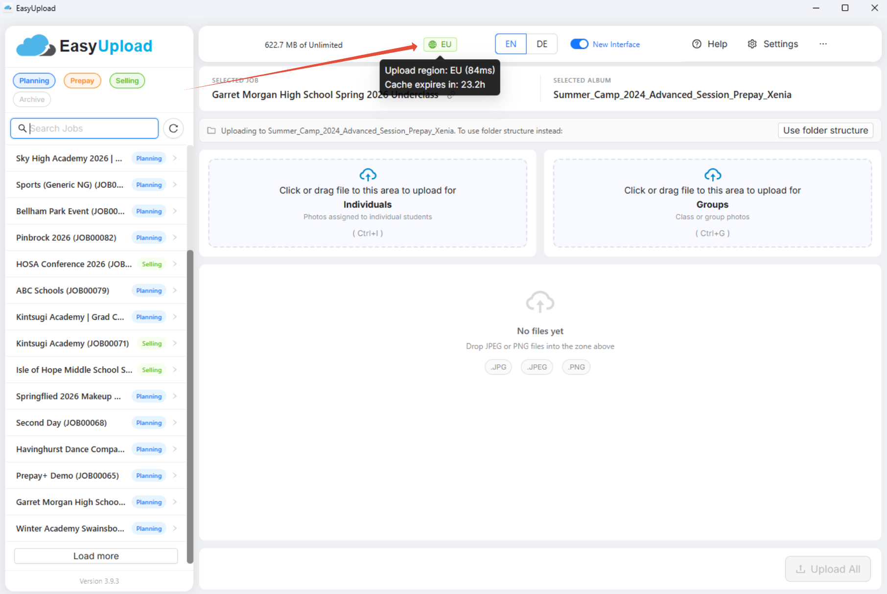Click the .PNG format tag
887x594 pixels.
click(576, 367)
